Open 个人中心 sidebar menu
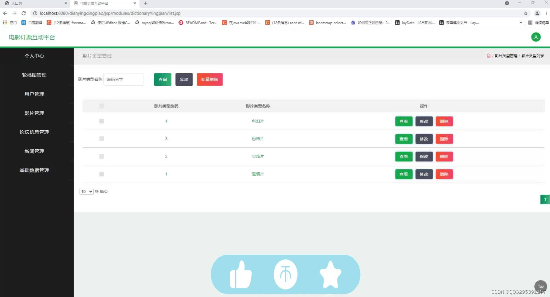The width and height of the screenshot is (550, 297). coord(34,56)
